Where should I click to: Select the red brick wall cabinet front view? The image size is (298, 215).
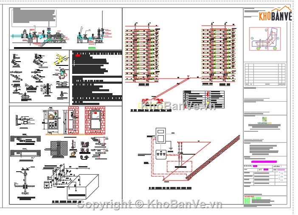click(95, 120)
